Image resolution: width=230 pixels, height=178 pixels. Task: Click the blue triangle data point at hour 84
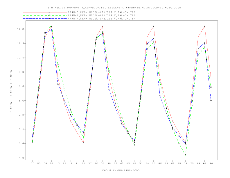[x=211, y=100]
